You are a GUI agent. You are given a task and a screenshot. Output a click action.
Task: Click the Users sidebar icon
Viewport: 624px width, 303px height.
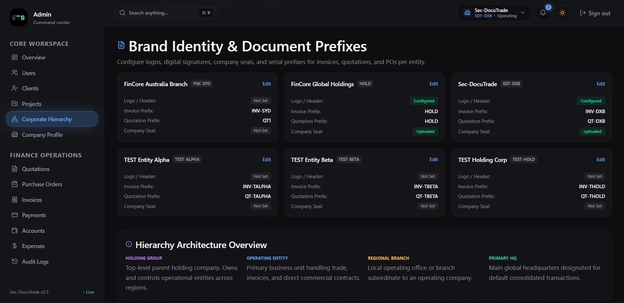click(15, 72)
